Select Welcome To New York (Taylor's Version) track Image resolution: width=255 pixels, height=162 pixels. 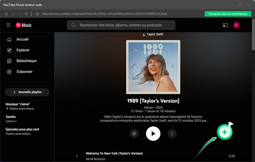click(114, 153)
